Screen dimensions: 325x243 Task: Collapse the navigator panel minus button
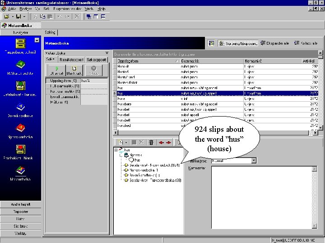point(37,40)
